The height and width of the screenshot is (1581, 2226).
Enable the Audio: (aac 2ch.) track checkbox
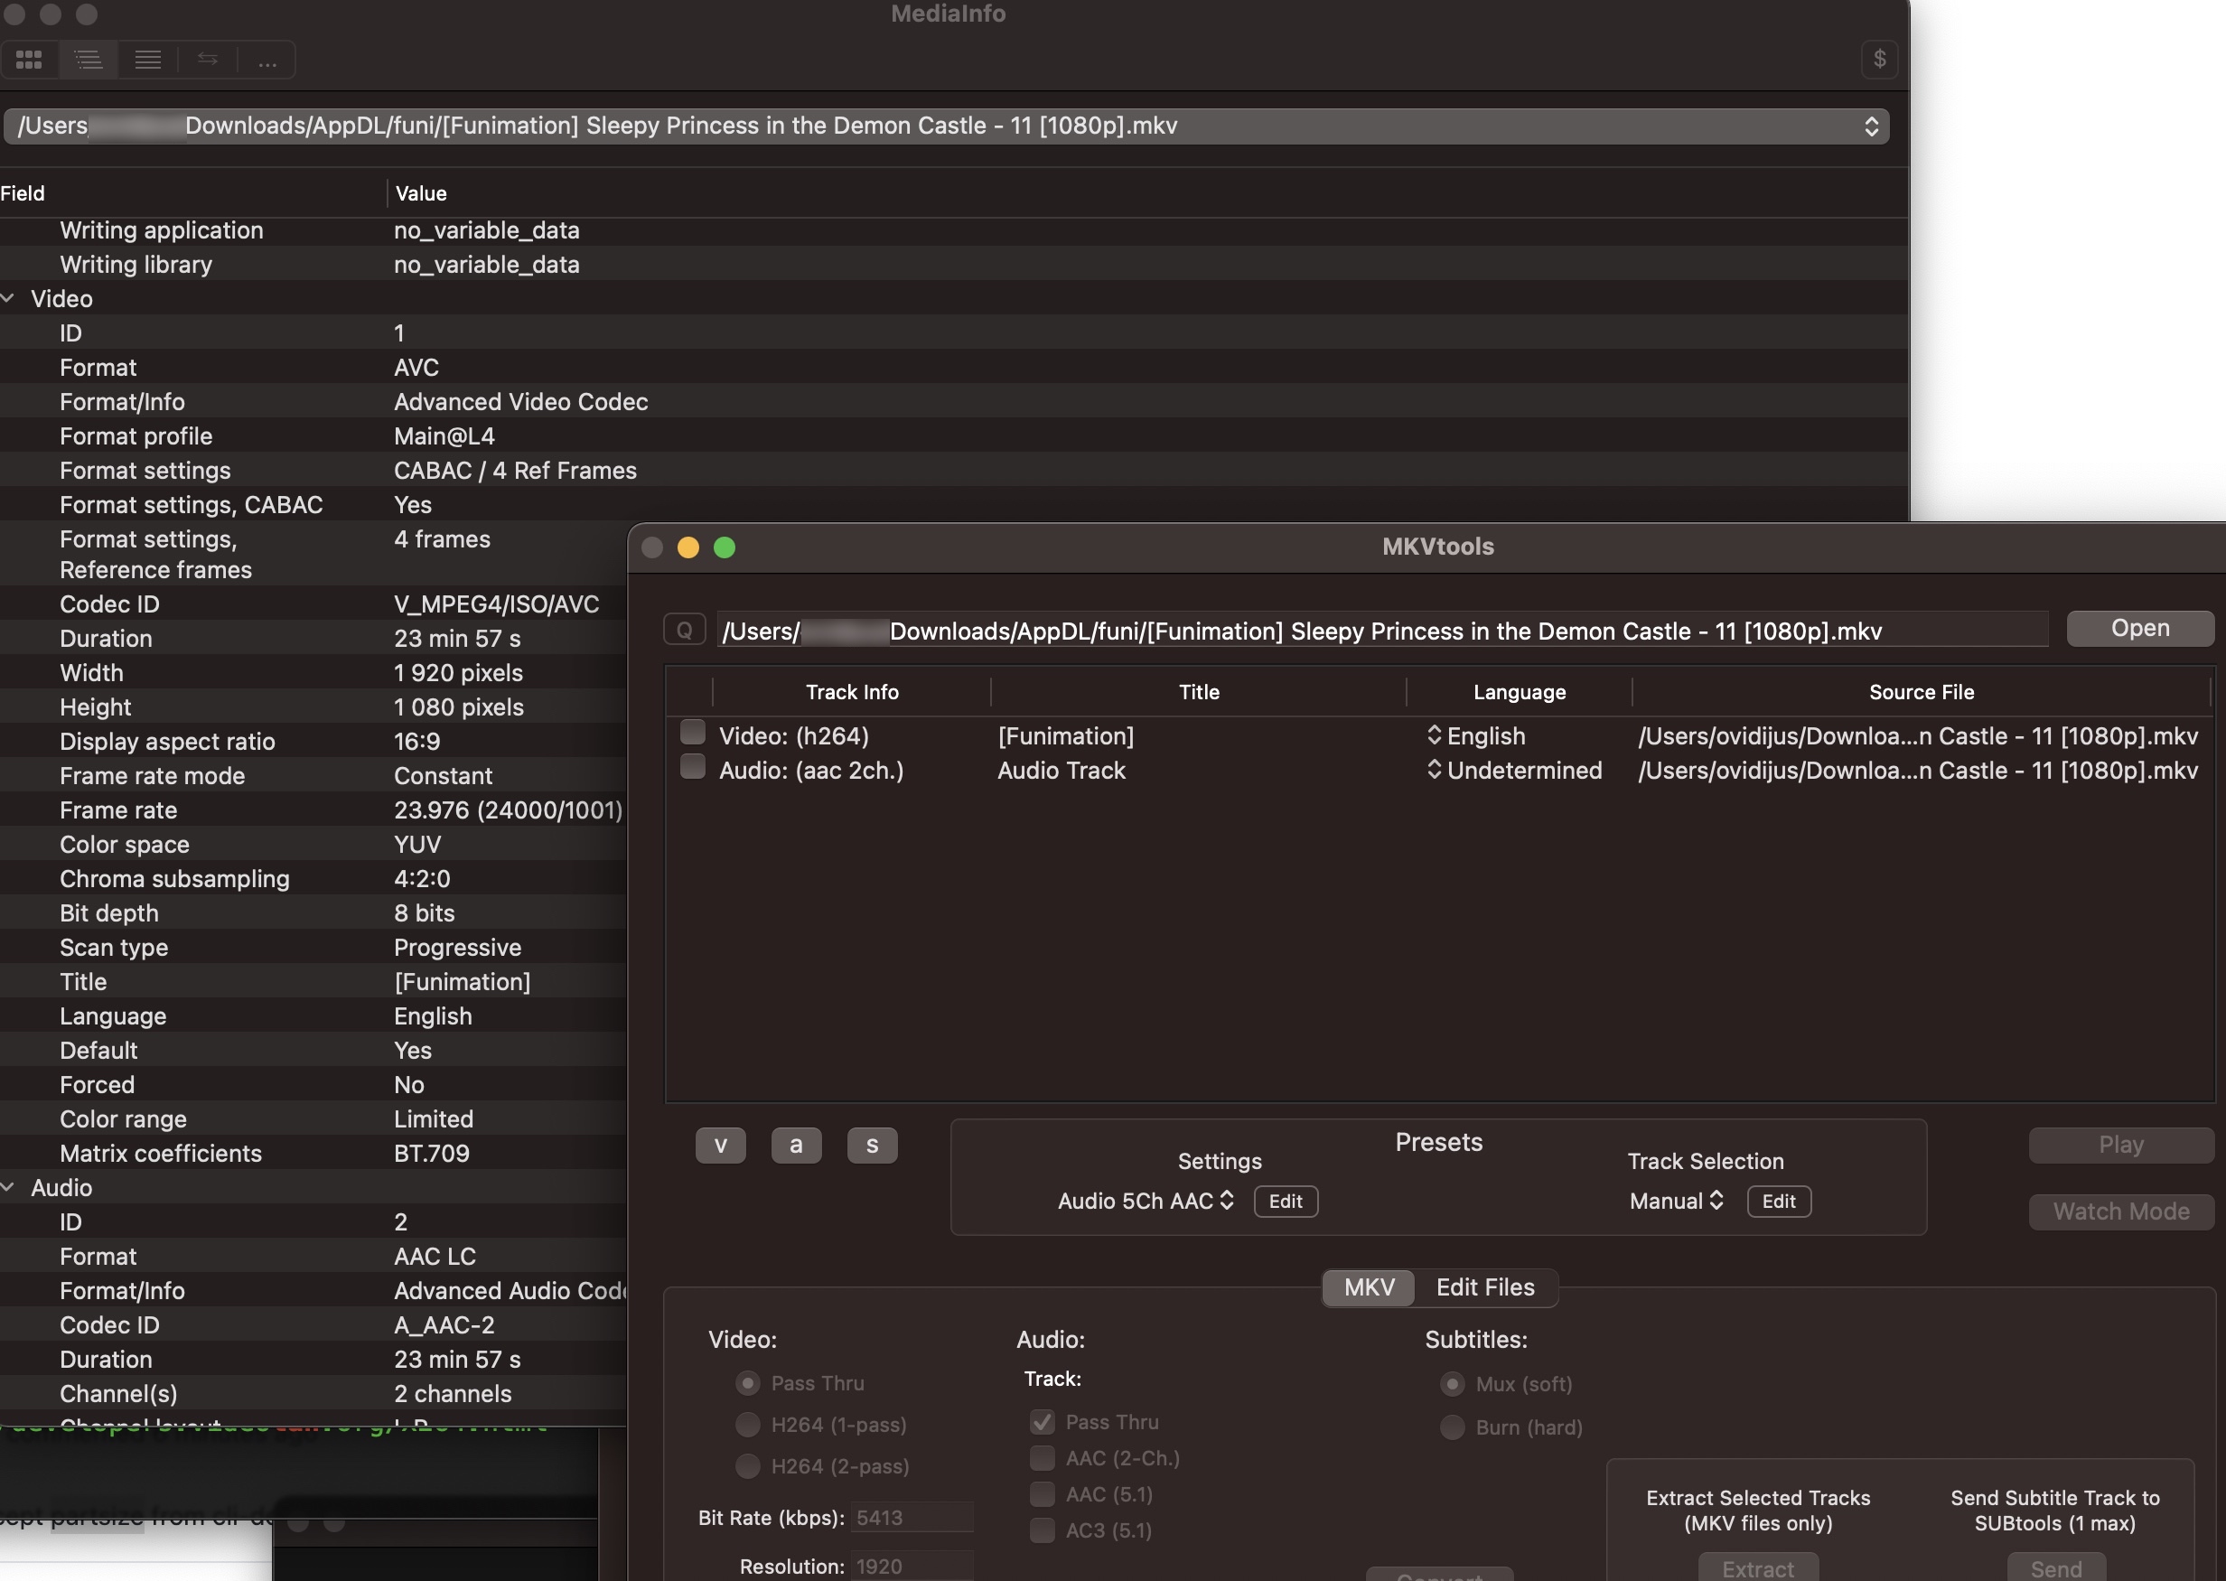coord(691,766)
